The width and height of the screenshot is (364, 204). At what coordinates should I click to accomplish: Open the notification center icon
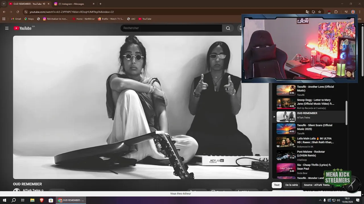point(358,200)
